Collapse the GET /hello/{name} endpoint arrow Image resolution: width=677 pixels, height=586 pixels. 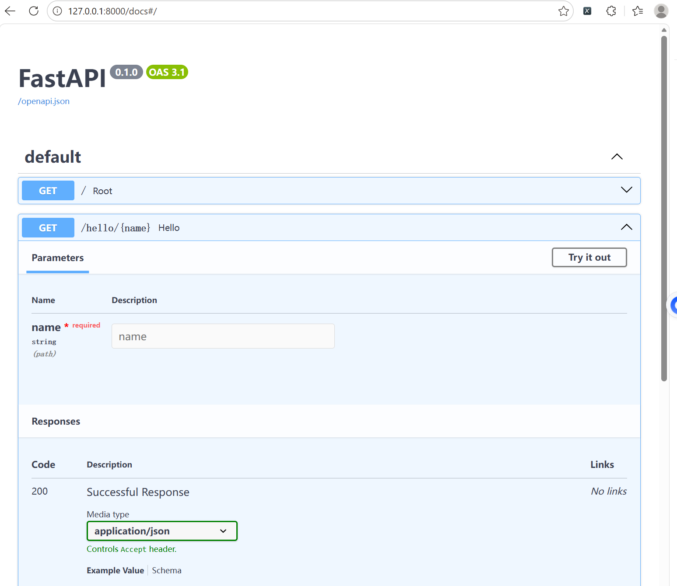pyautogui.click(x=627, y=227)
